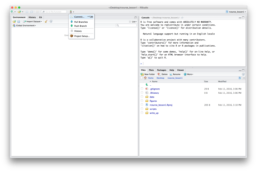Minimize the Files pane

click(x=240, y=70)
